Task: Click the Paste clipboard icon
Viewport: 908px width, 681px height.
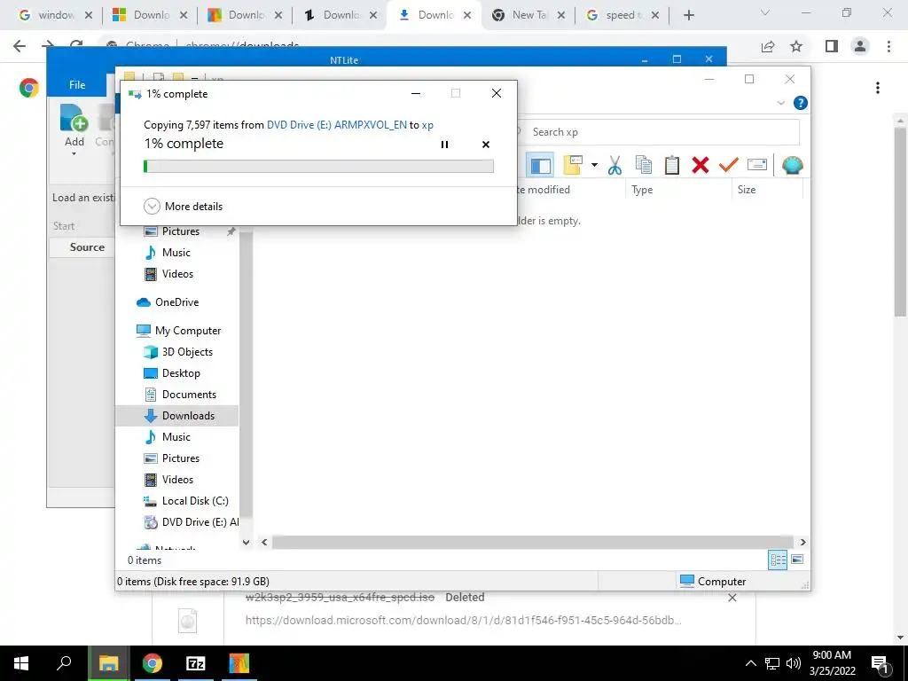Action: click(x=672, y=165)
